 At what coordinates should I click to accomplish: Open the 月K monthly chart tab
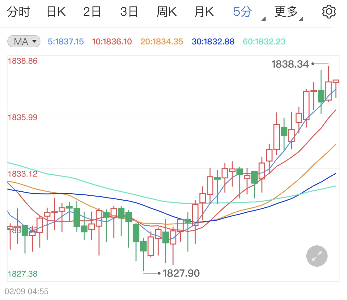[x=204, y=12]
